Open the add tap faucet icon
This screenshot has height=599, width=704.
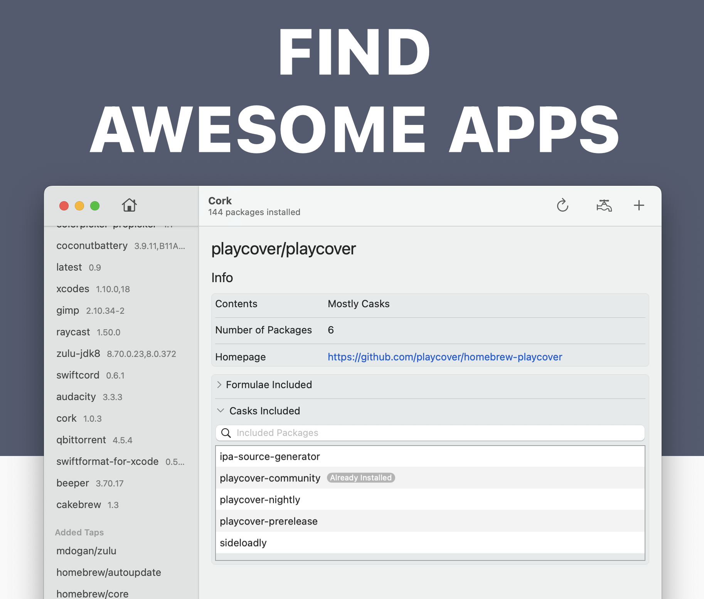click(x=604, y=205)
